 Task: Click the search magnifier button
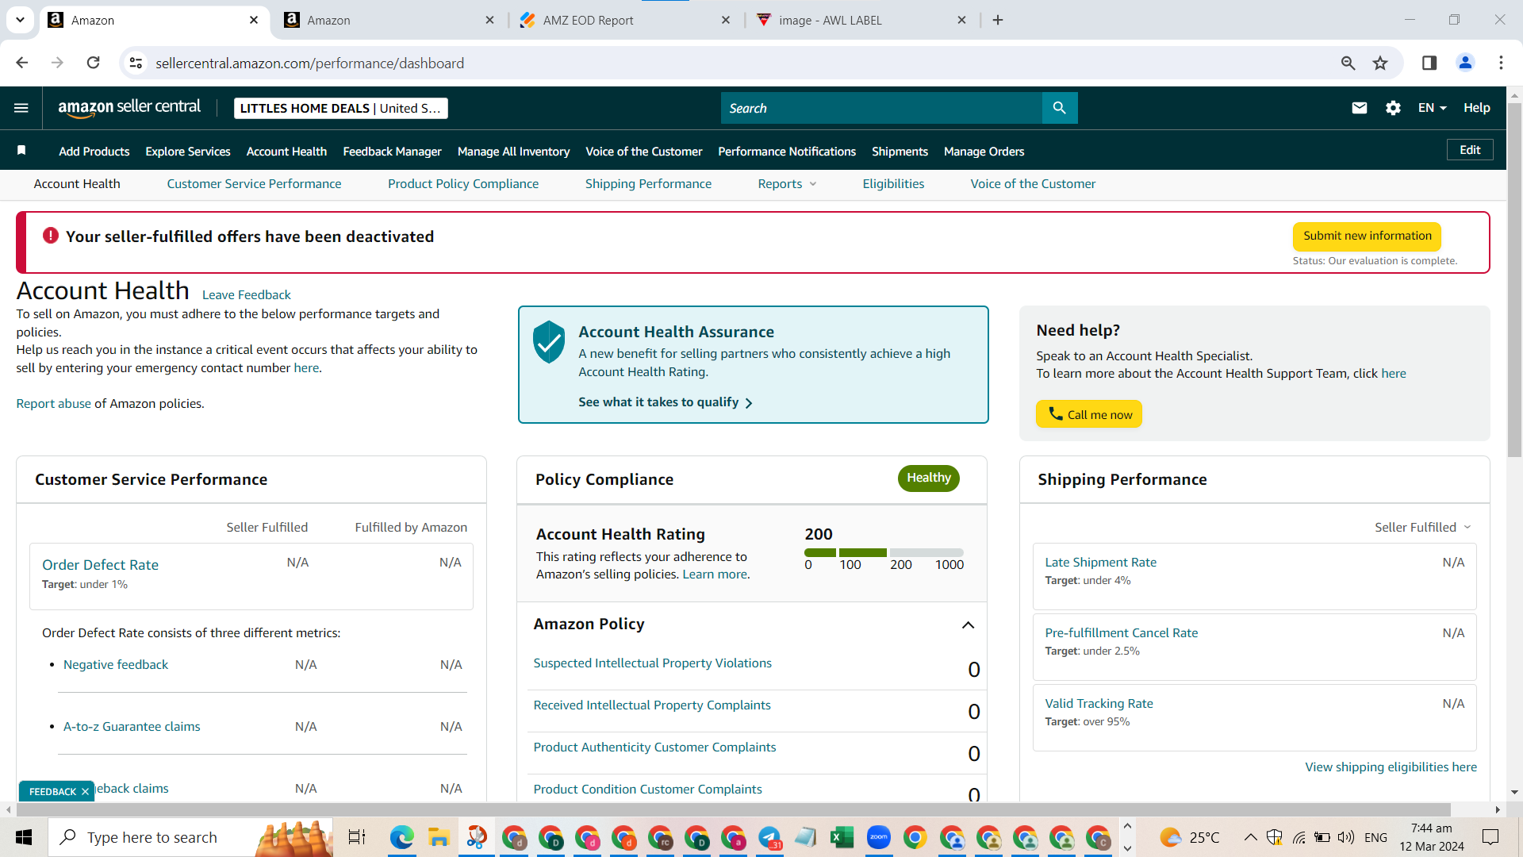[1060, 108]
